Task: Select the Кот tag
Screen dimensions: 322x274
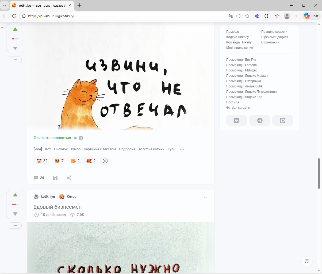Action: 48,149
